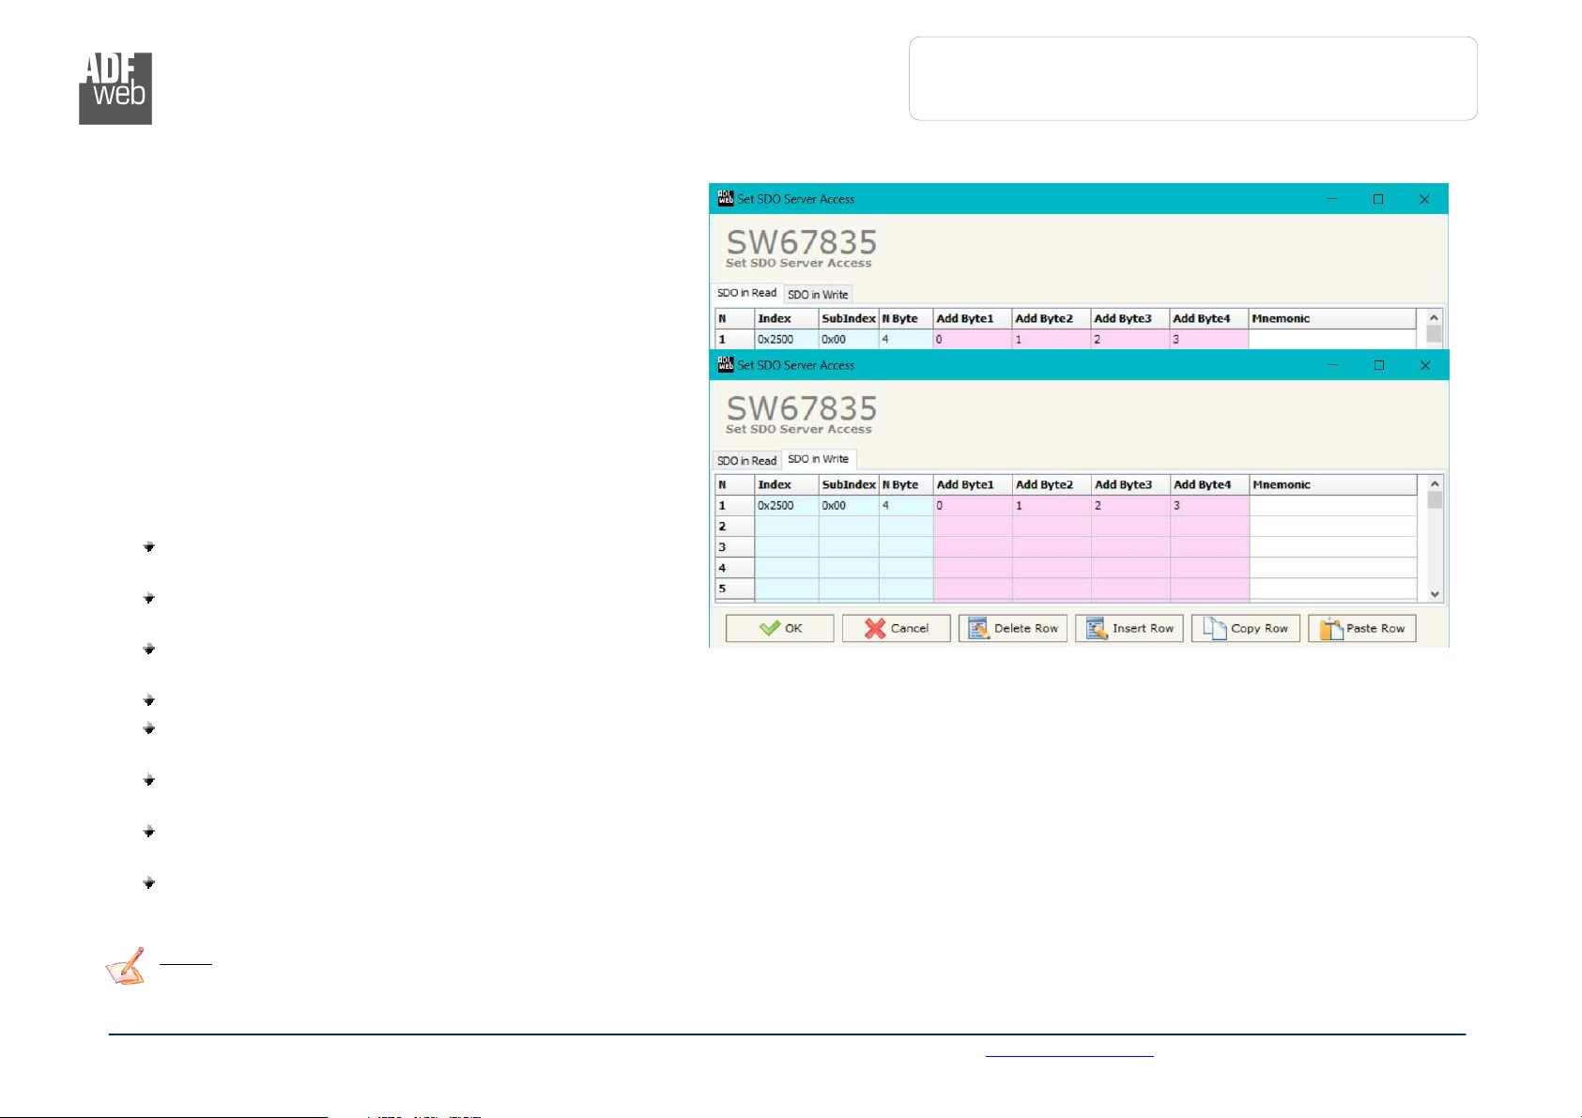Click scrollbar up arrow in front window table
The height and width of the screenshot is (1118, 1582).
pos(1434,483)
